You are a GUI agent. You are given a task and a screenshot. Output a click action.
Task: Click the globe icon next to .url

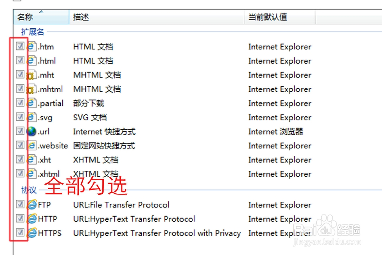coord(31,131)
